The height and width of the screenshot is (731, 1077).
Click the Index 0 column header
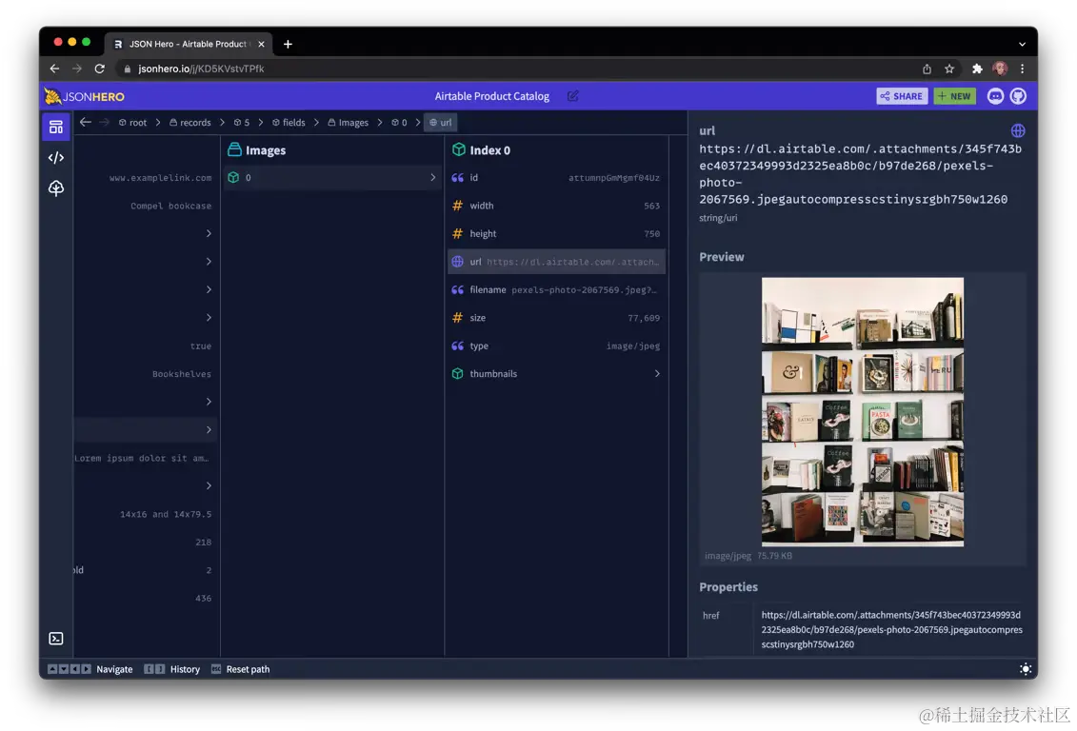coord(482,150)
